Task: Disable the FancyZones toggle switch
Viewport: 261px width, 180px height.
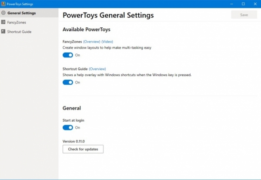Action: [68, 55]
